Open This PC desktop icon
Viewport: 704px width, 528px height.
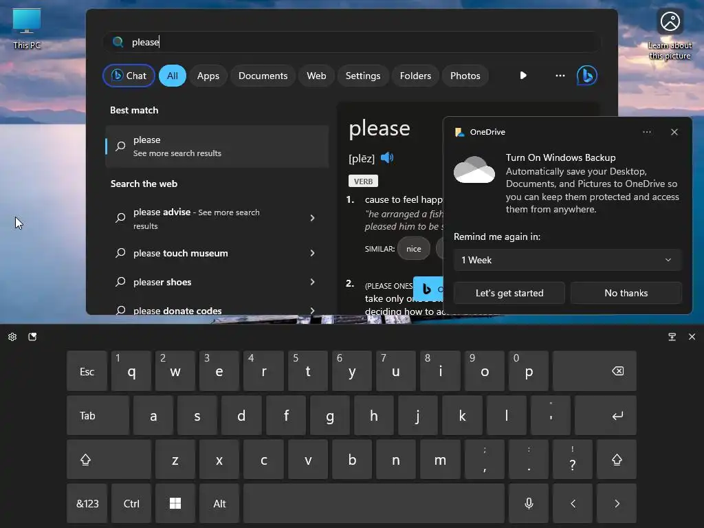tap(27, 29)
